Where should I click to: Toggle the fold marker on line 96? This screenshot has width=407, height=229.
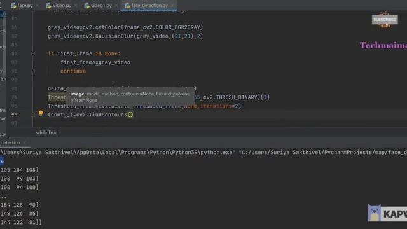[33, 114]
